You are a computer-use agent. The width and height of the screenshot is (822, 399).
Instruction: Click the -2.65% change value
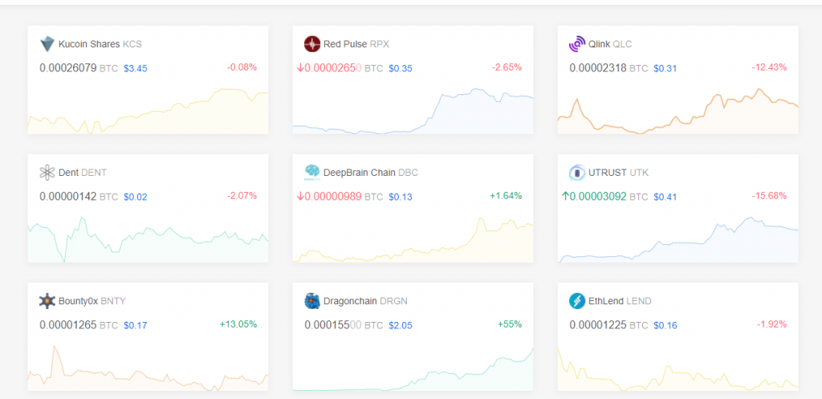tap(507, 67)
